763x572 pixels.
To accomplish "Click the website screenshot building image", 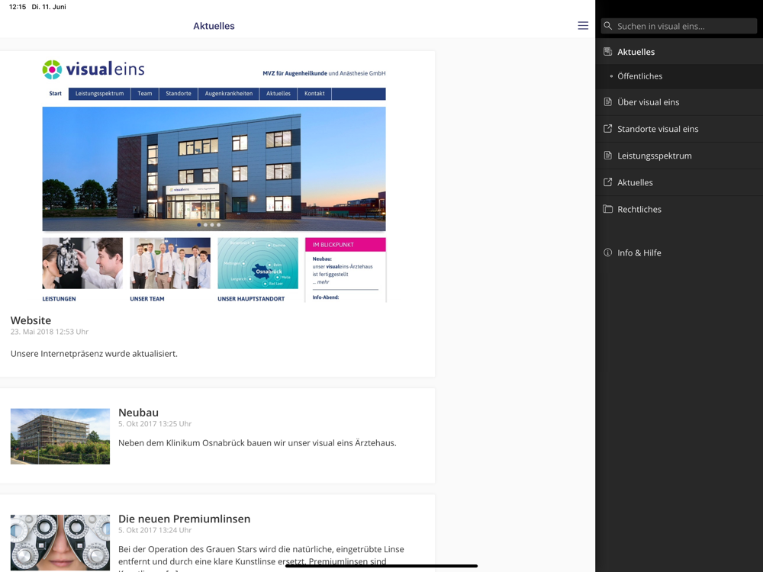I will 214,169.
